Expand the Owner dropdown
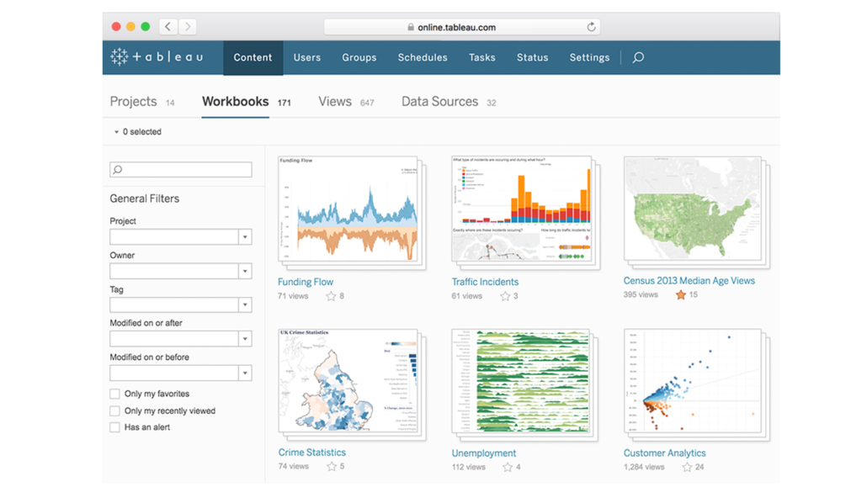This screenshot has height=487, width=867. pos(245,271)
